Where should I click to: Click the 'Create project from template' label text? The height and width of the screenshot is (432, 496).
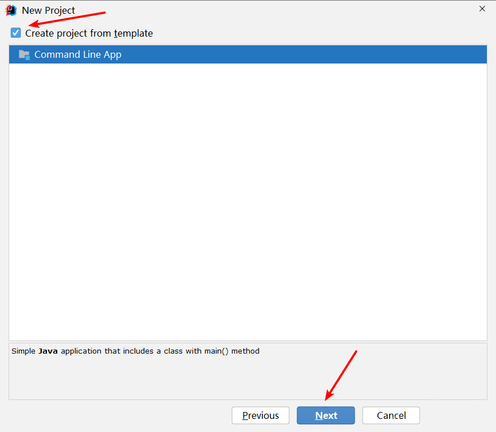click(89, 33)
